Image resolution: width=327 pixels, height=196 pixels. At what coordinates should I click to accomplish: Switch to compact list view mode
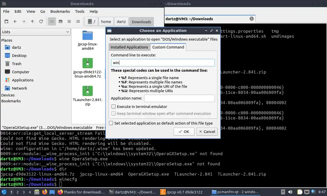click(69, 22)
